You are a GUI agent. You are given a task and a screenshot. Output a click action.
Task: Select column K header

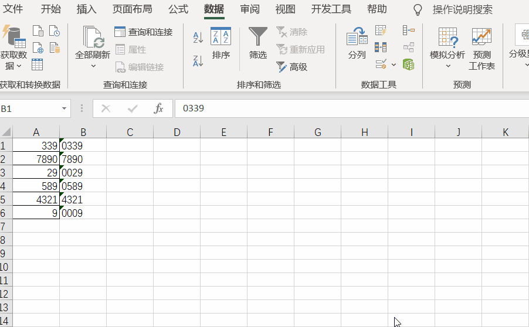(506, 132)
